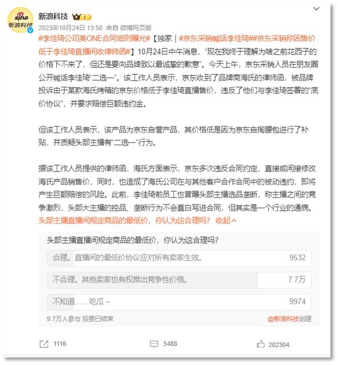The width and height of the screenshot is (338, 365).
Task: Click the 1116 repost count
Action: click(60, 344)
